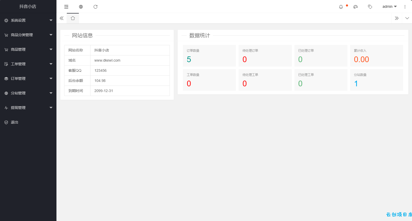The width and height of the screenshot is (412, 221).
Task: Open the theme palette icon
Action: [356, 7]
